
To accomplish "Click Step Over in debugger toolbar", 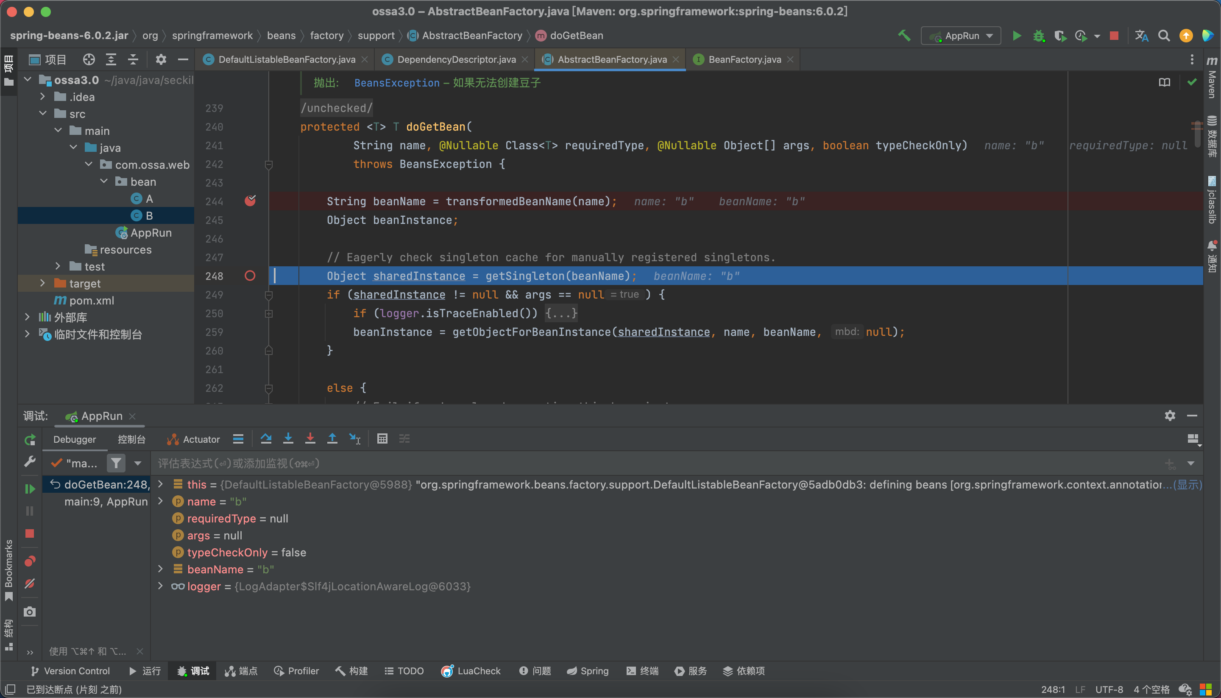I will [266, 438].
